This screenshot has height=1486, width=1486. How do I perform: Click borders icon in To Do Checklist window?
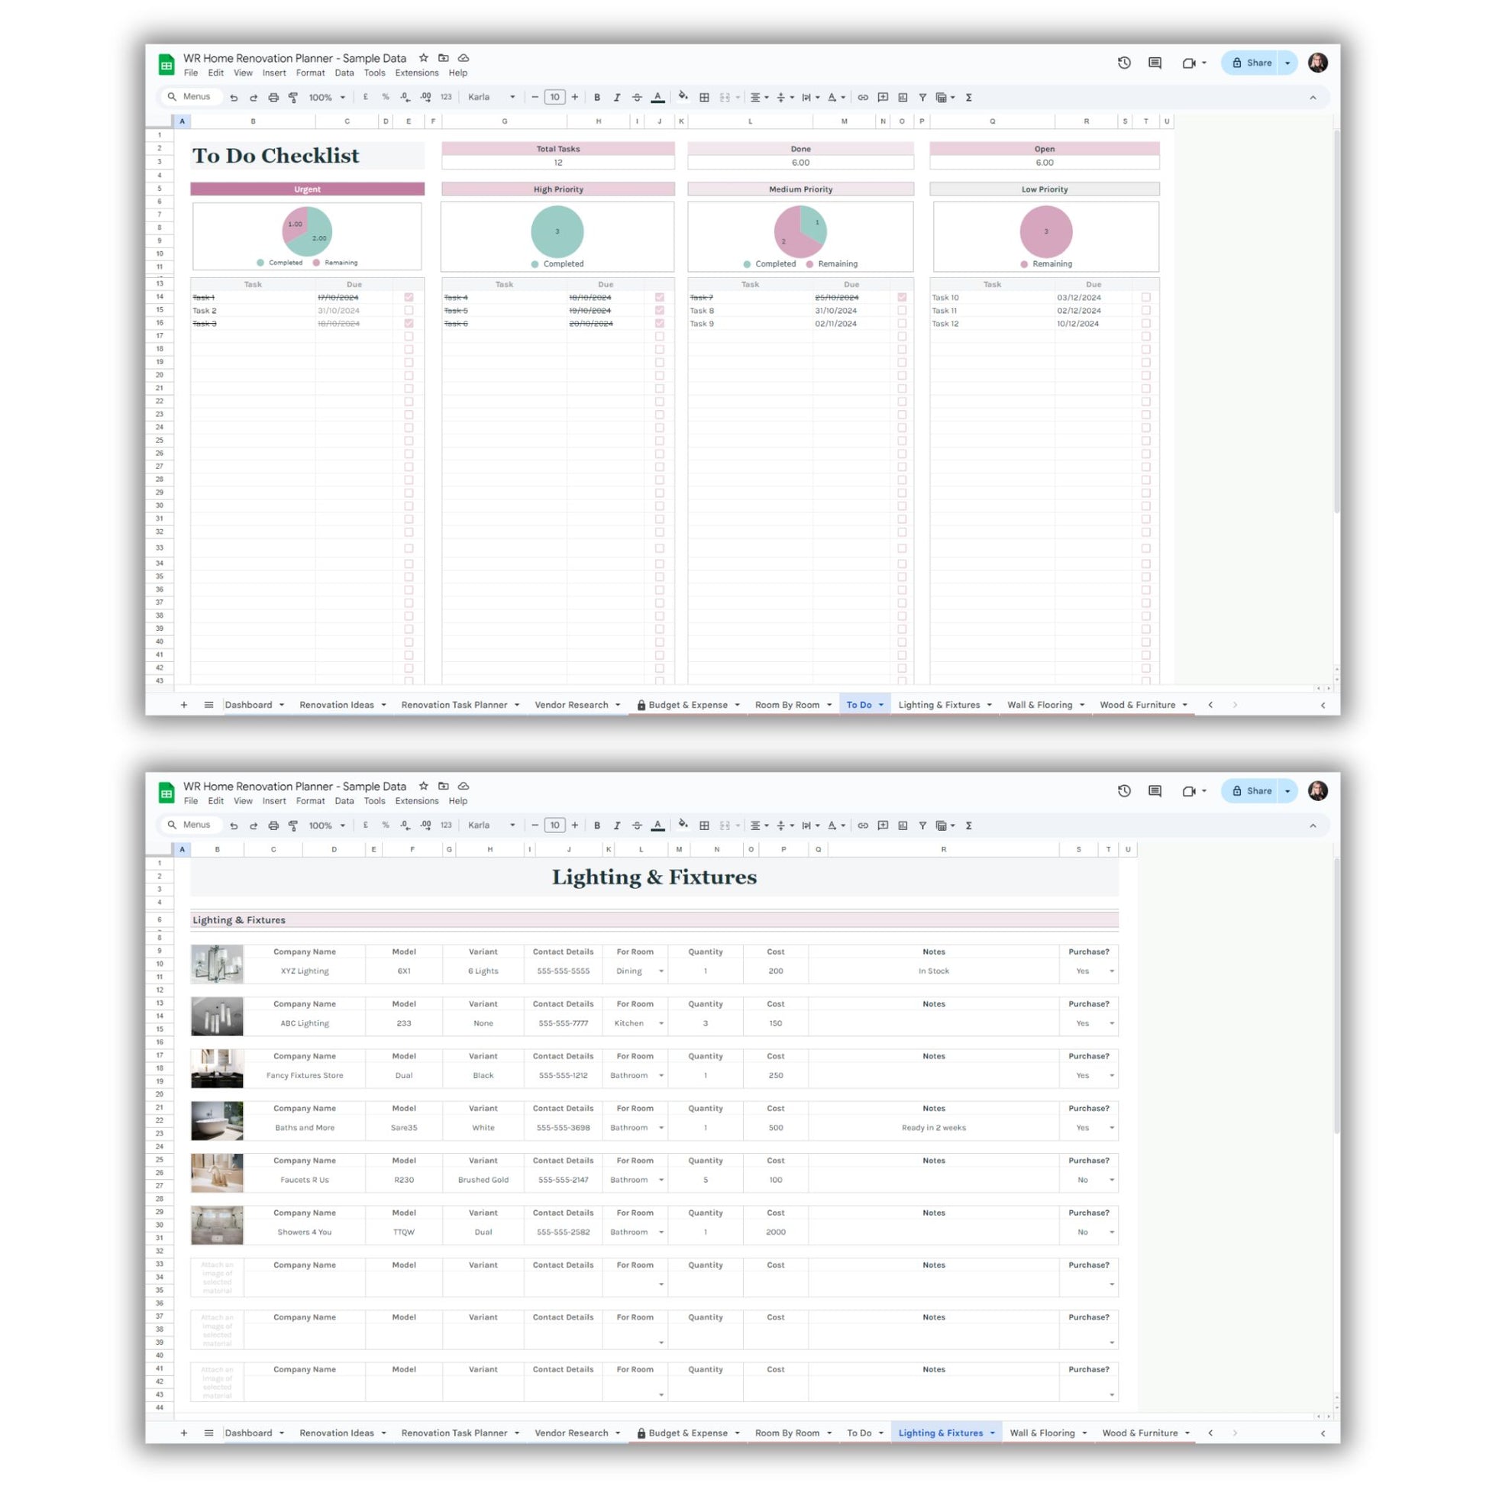point(704,98)
